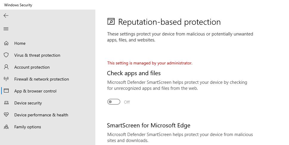Click the Reputation-based protection header icon
The height and width of the screenshot is (145, 289).
pos(111,21)
